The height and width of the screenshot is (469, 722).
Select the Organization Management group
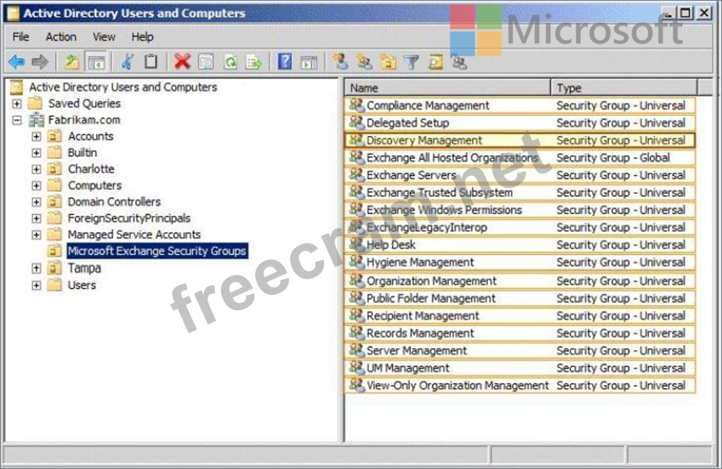tap(520, 280)
